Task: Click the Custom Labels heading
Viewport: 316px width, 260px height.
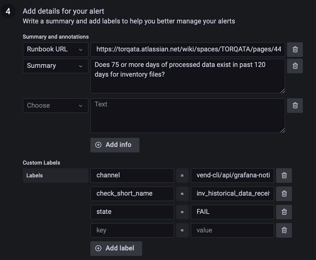Action: [x=41, y=162]
